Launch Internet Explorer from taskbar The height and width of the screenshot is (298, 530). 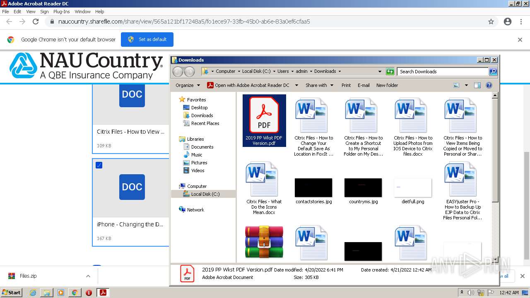[x=33, y=293]
